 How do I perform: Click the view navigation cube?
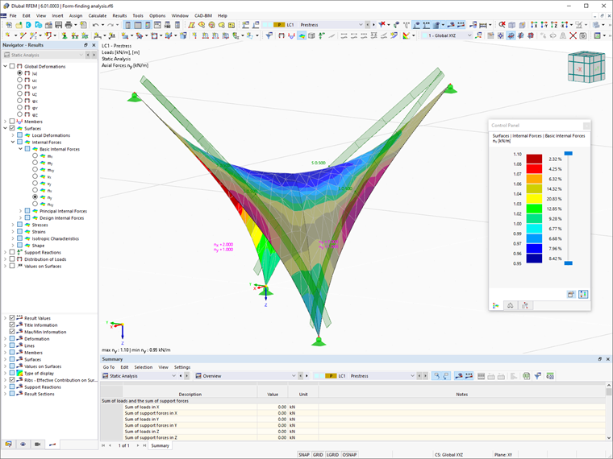pyautogui.click(x=586, y=67)
